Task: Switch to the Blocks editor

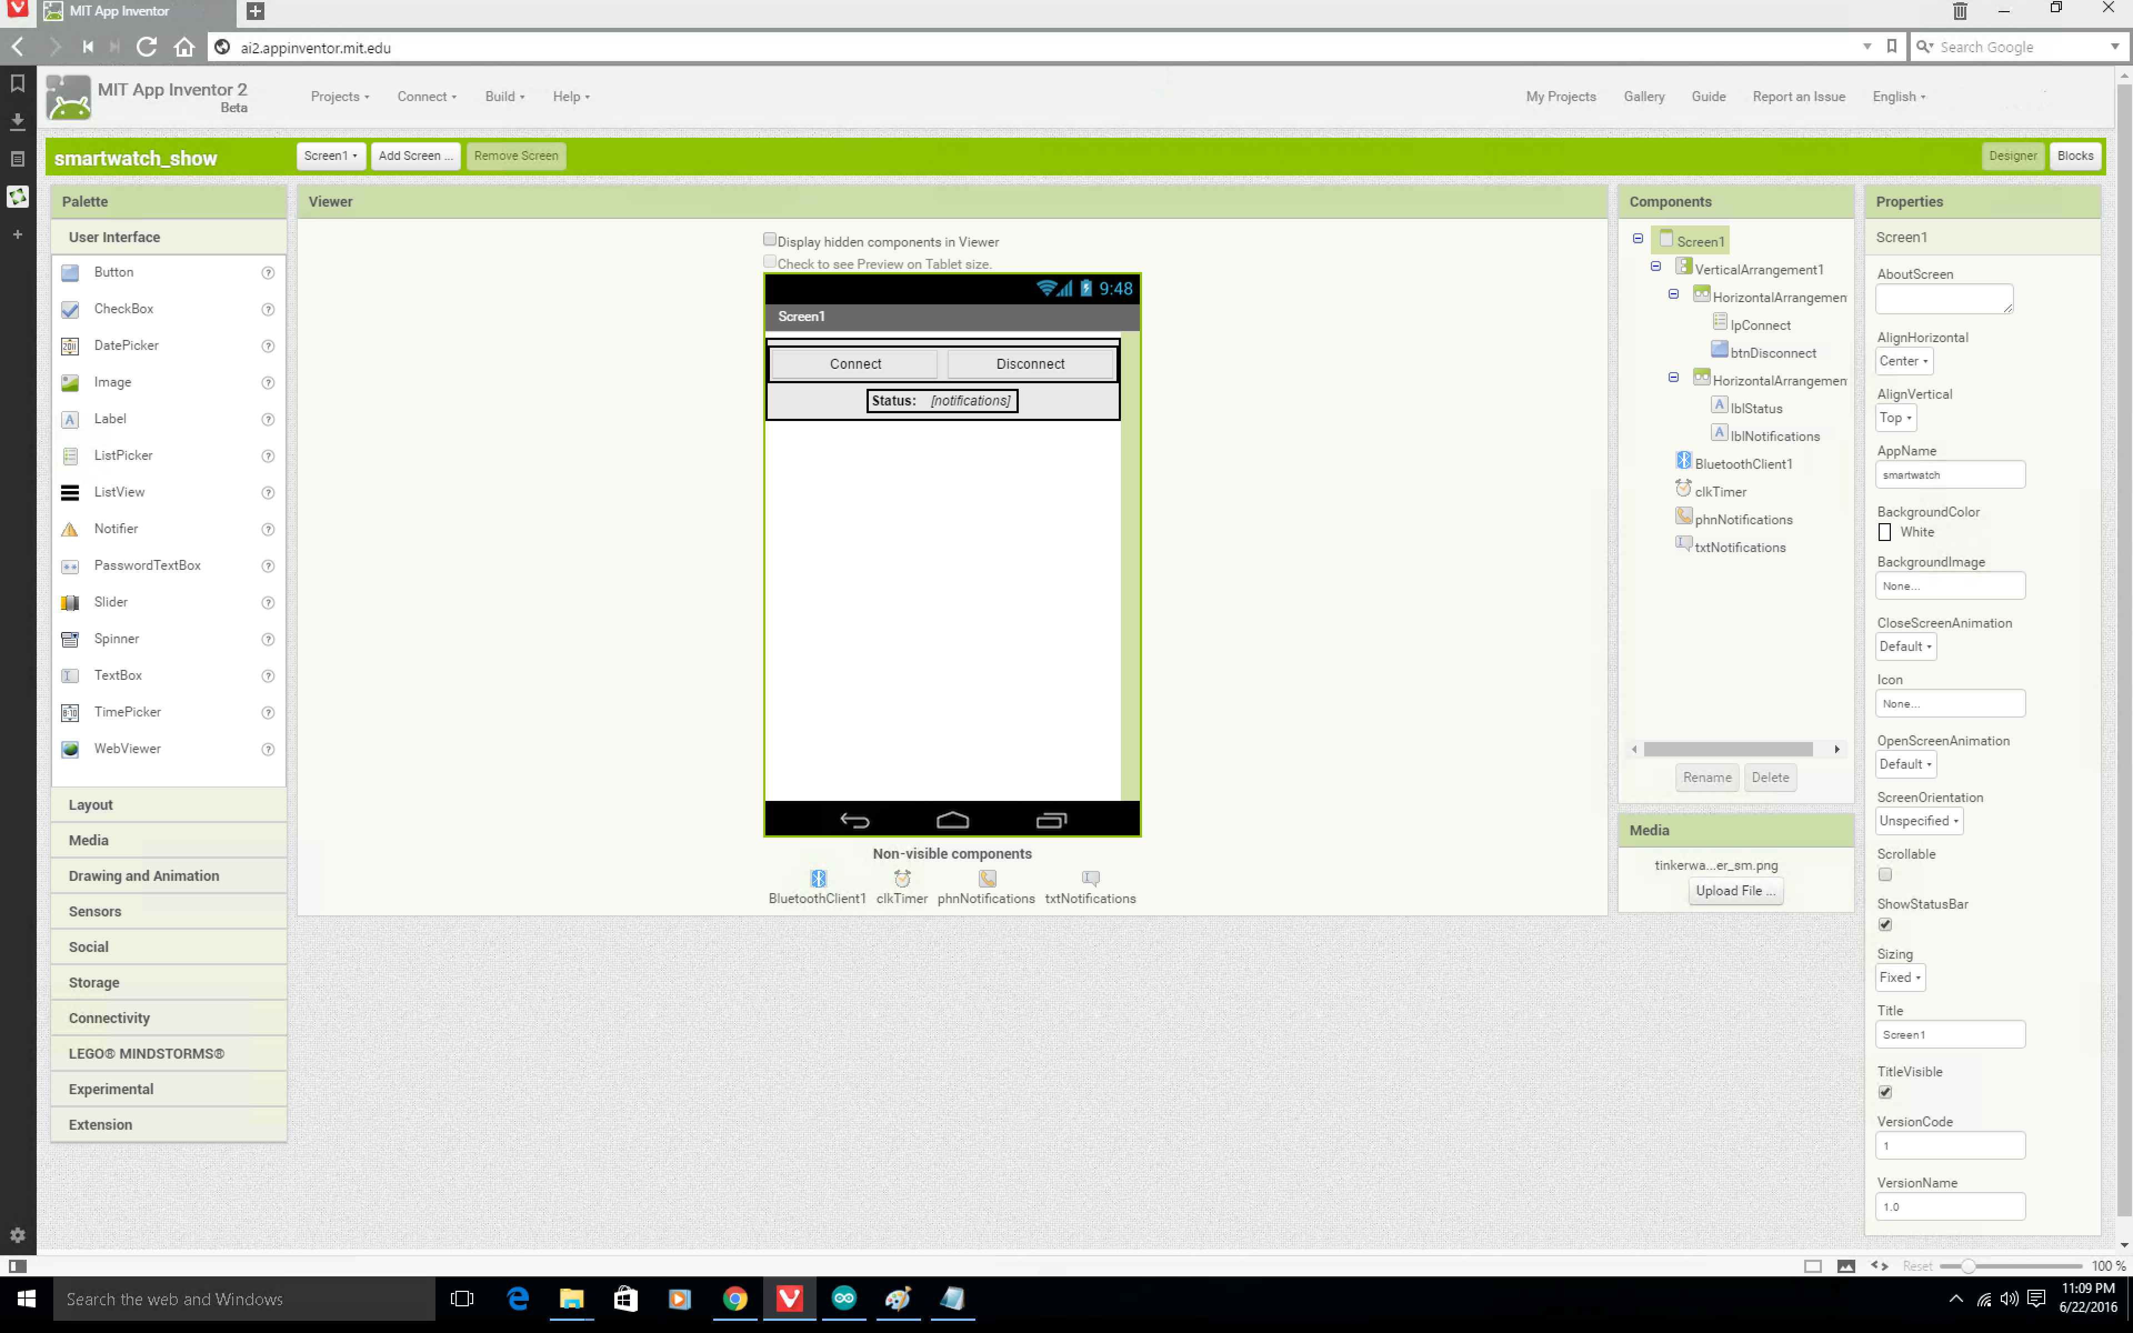Action: (2075, 156)
